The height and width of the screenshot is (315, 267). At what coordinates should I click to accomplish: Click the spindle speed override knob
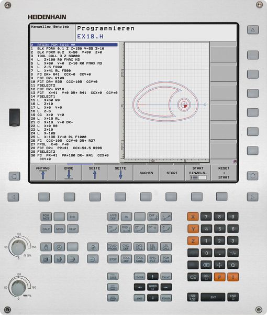tap(19, 247)
